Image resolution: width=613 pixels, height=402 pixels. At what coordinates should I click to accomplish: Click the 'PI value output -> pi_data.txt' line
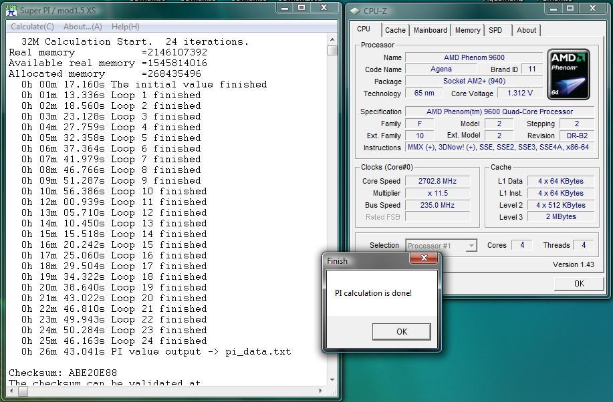click(x=156, y=352)
